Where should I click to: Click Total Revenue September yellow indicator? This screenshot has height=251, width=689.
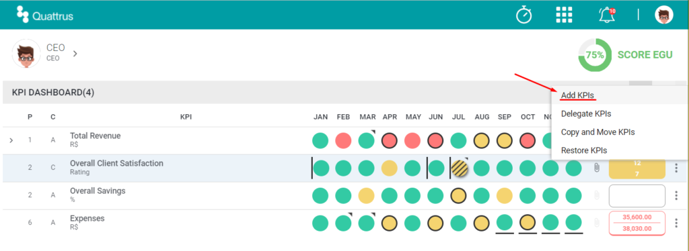tap(505, 141)
